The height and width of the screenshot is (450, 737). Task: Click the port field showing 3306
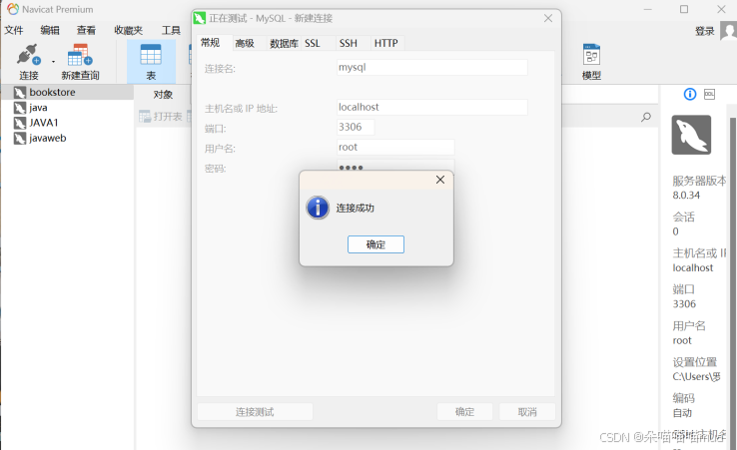[356, 127]
